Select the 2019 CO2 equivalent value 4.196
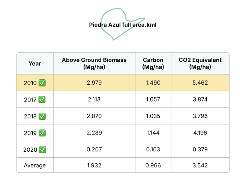Image resolution: width=240 pixels, height=185 pixels. coord(200,133)
